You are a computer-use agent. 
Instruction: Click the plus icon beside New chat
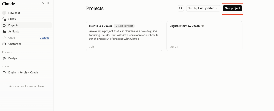(x=4, y=13)
